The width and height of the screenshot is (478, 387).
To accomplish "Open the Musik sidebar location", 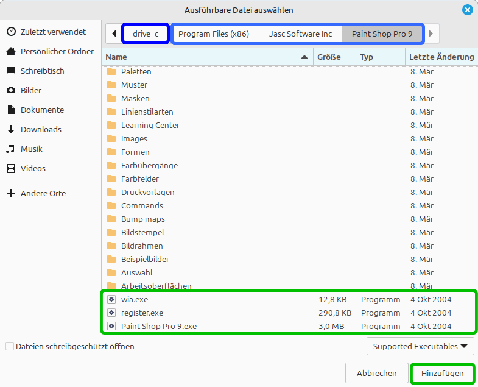I will click(31, 149).
